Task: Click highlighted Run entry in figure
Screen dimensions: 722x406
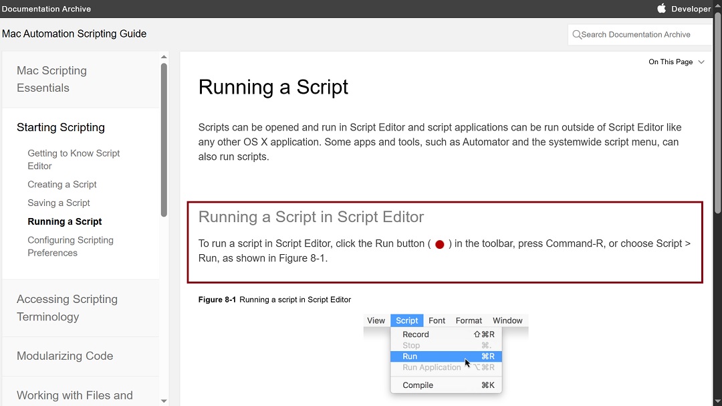Action: (446, 357)
